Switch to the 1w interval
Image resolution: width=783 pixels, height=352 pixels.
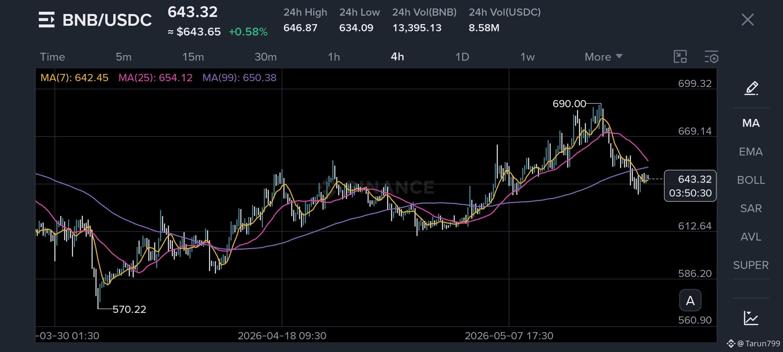click(528, 57)
